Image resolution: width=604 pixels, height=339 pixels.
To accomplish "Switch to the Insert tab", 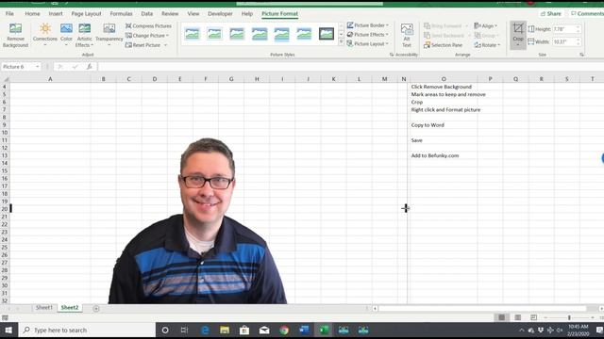I will [56, 13].
